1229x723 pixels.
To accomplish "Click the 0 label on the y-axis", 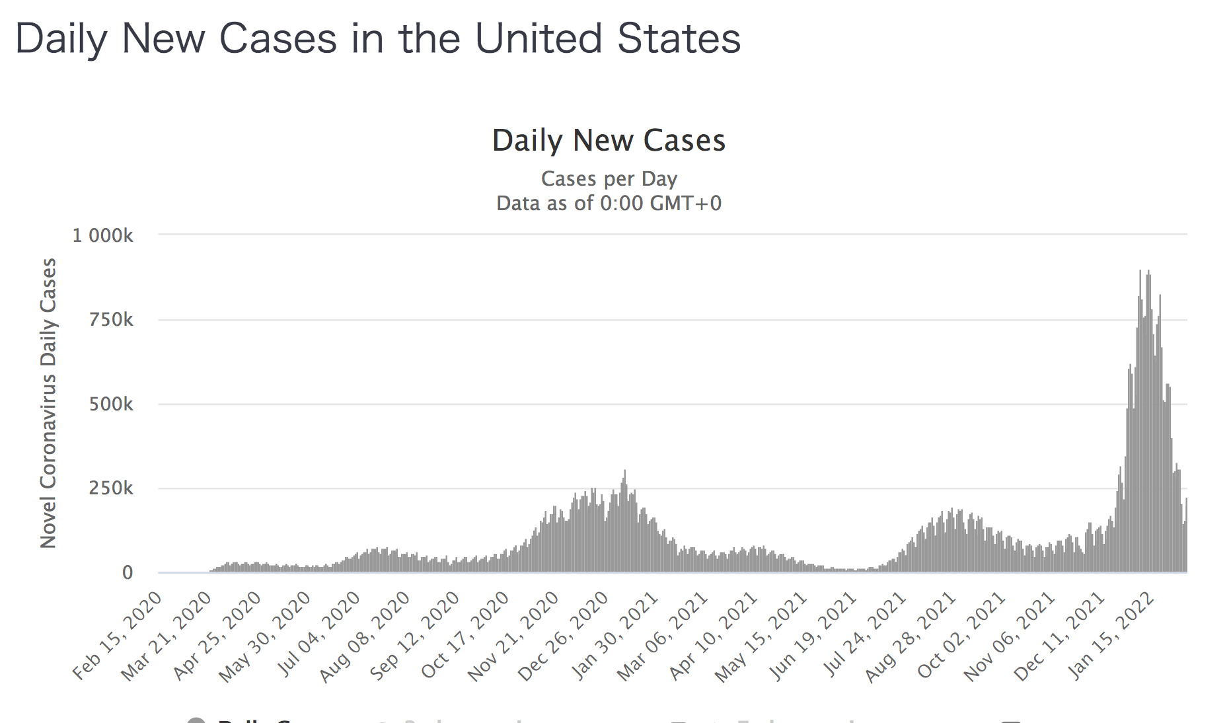I will pyautogui.click(x=128, y=572).
